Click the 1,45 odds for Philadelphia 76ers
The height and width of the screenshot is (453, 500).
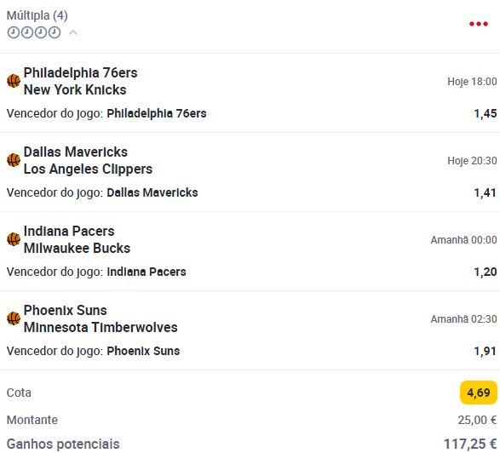tap(485, 113)
